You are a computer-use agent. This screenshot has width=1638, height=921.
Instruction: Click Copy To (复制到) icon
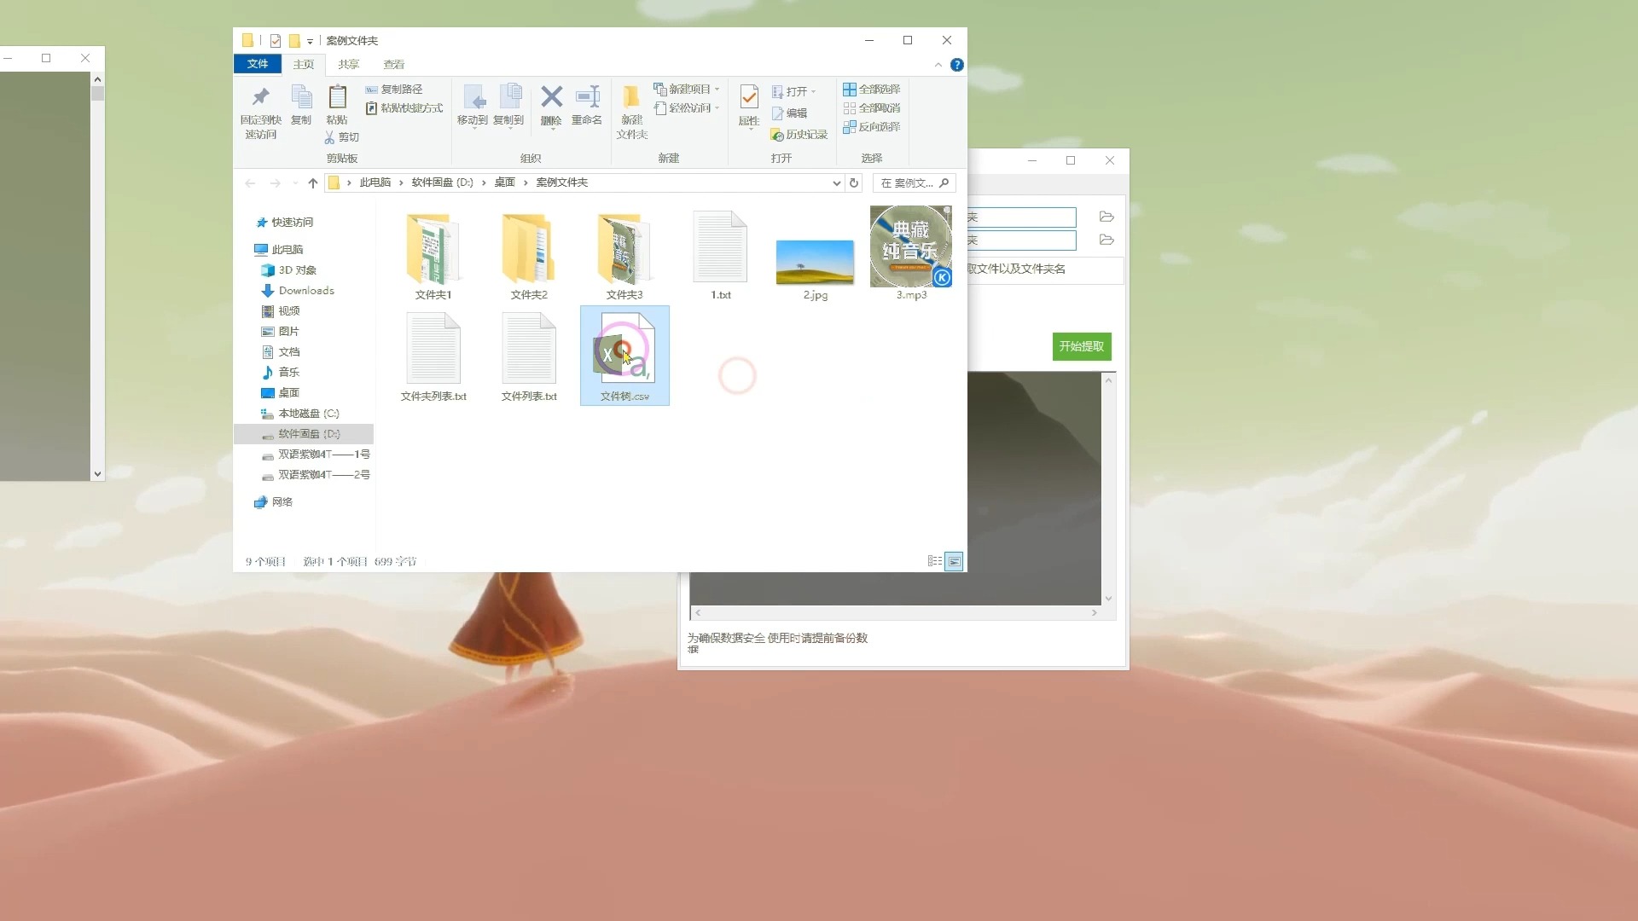509,97
